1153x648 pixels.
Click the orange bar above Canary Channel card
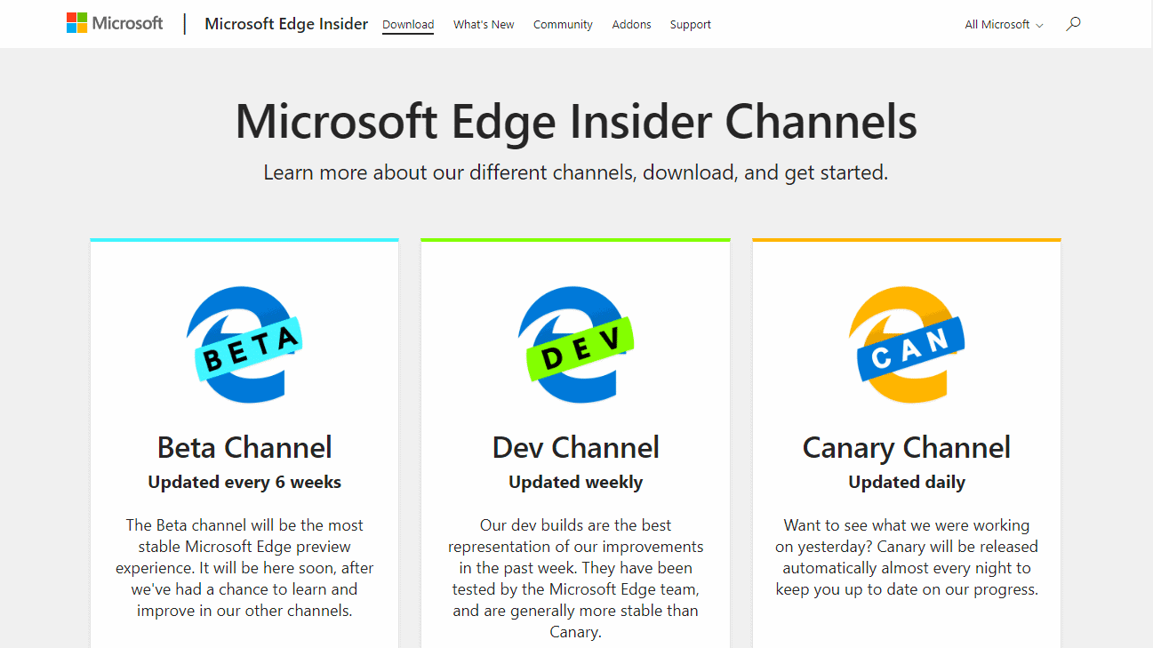tap(906, 238)
